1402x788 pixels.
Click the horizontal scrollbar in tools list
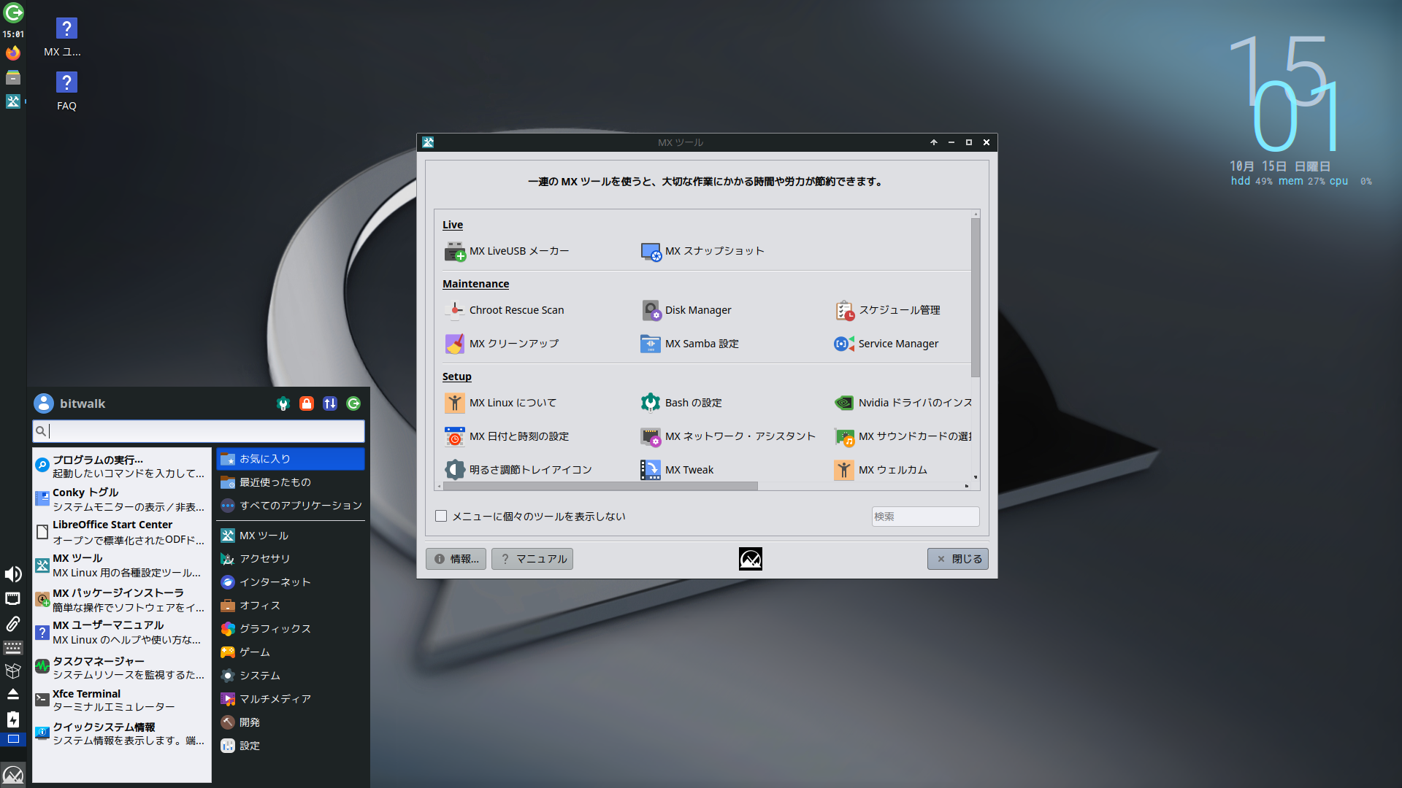point(599,486)
